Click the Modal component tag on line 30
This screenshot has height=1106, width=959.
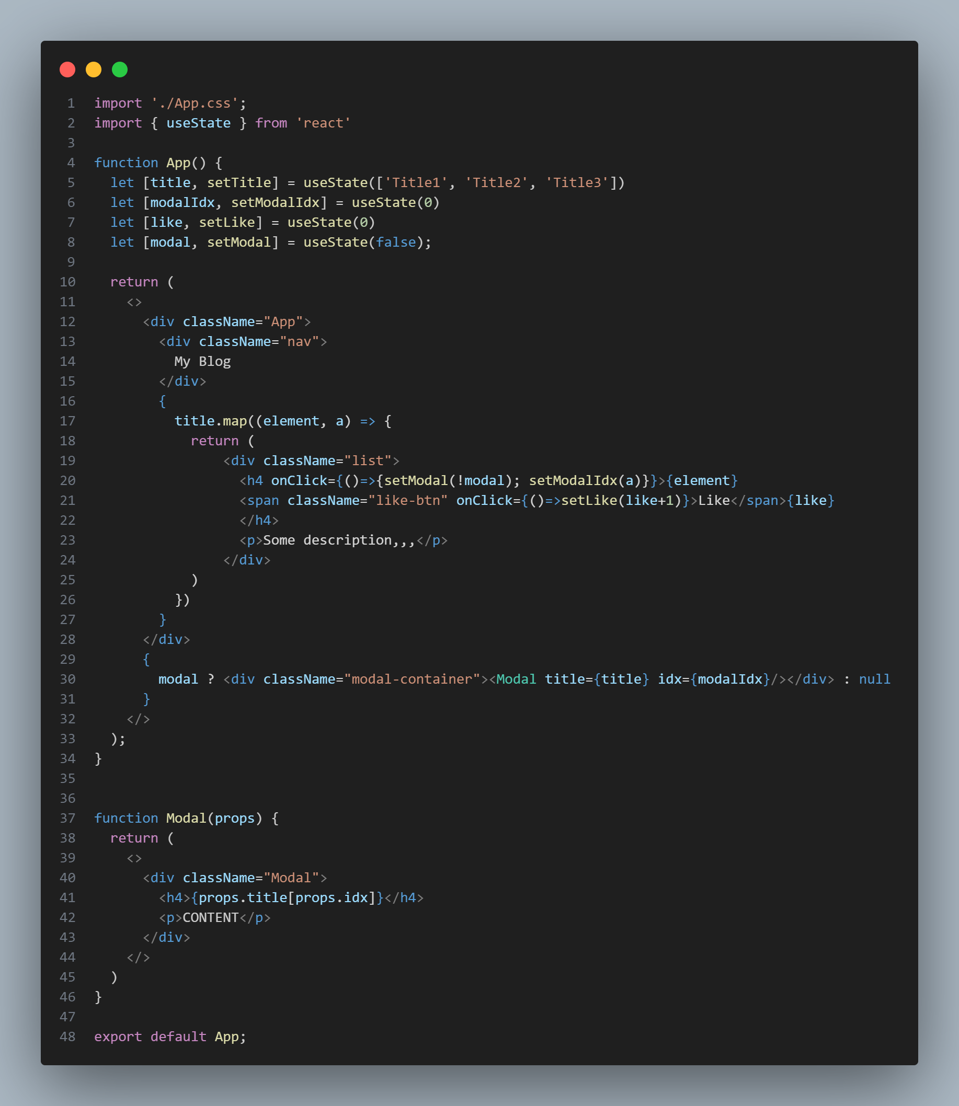(x=517, y=679)
